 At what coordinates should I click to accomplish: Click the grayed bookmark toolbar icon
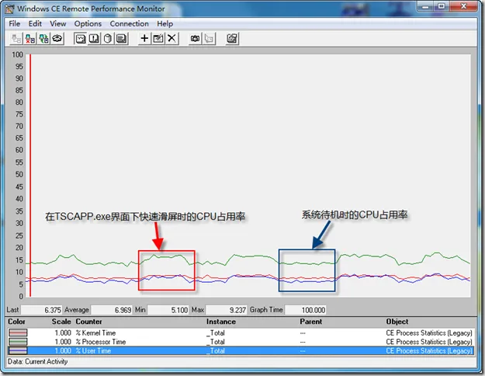209,39
